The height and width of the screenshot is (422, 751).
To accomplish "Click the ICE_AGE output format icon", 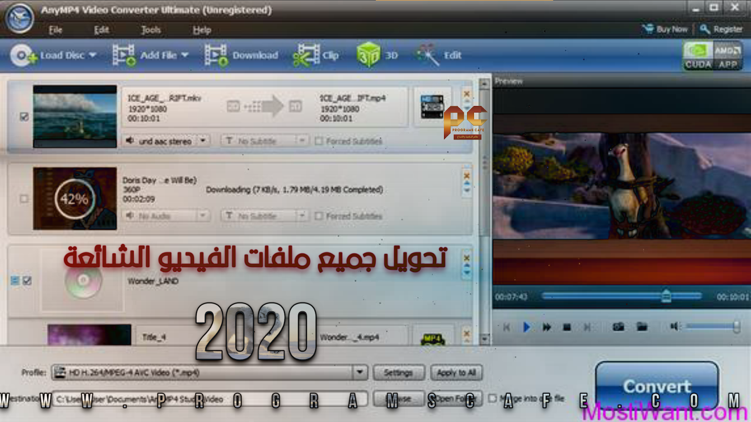I will pos(432,107).
